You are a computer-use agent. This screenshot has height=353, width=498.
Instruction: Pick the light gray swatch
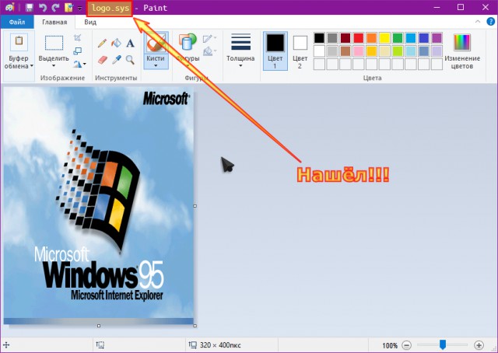click(332, 51)
